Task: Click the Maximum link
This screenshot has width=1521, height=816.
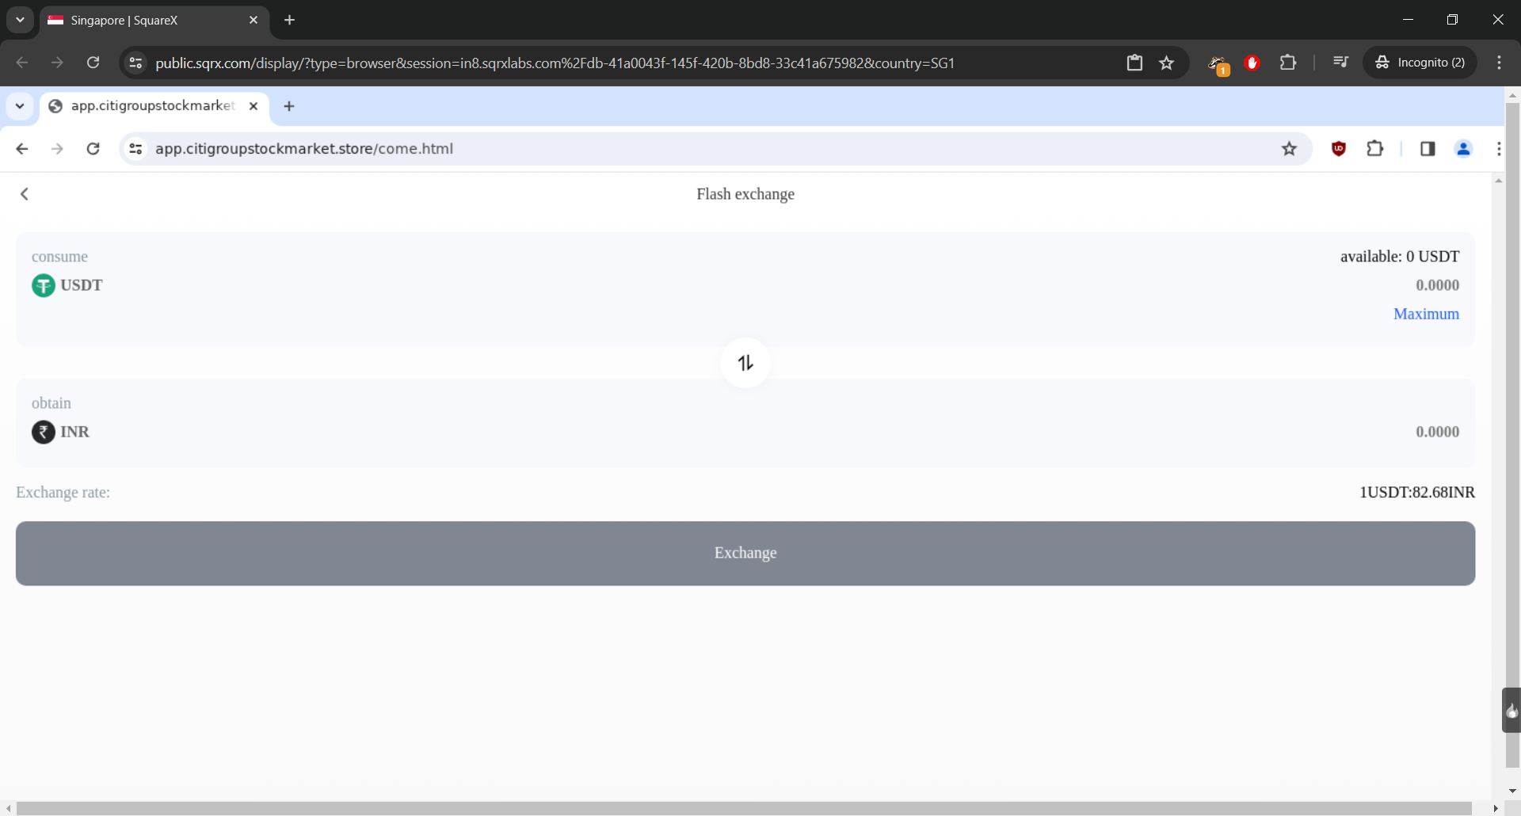Action: point(1426,314)
